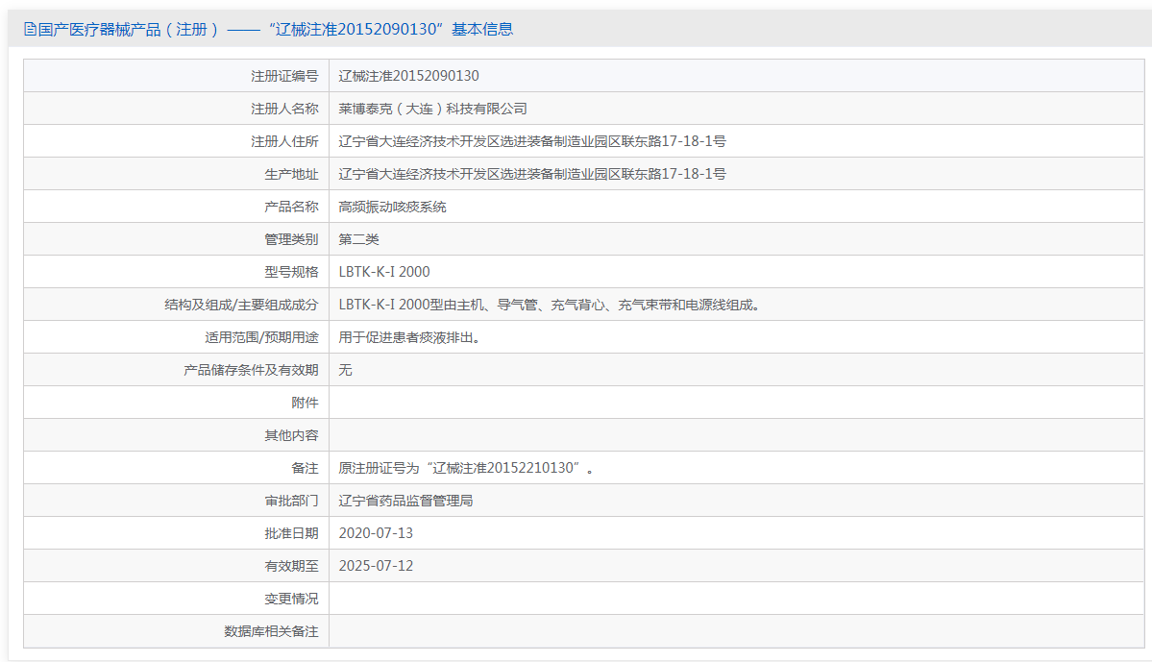
Task: Click the document icon before the page title
Action: pos(30,30)
